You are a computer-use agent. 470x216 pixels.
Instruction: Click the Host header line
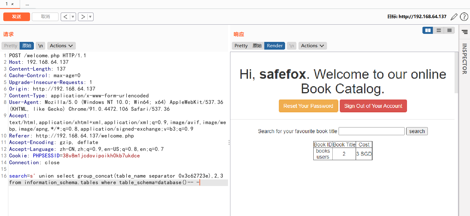[x=39, y=62]
